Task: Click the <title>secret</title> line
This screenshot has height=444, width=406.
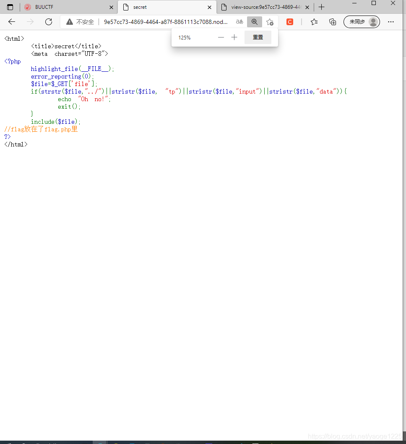Action: [66, 46]
